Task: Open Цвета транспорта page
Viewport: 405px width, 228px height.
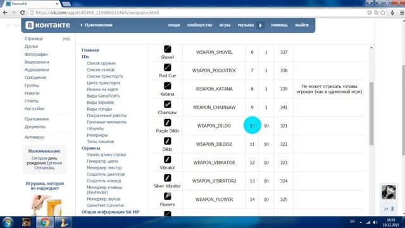Action: coord(103,83)
